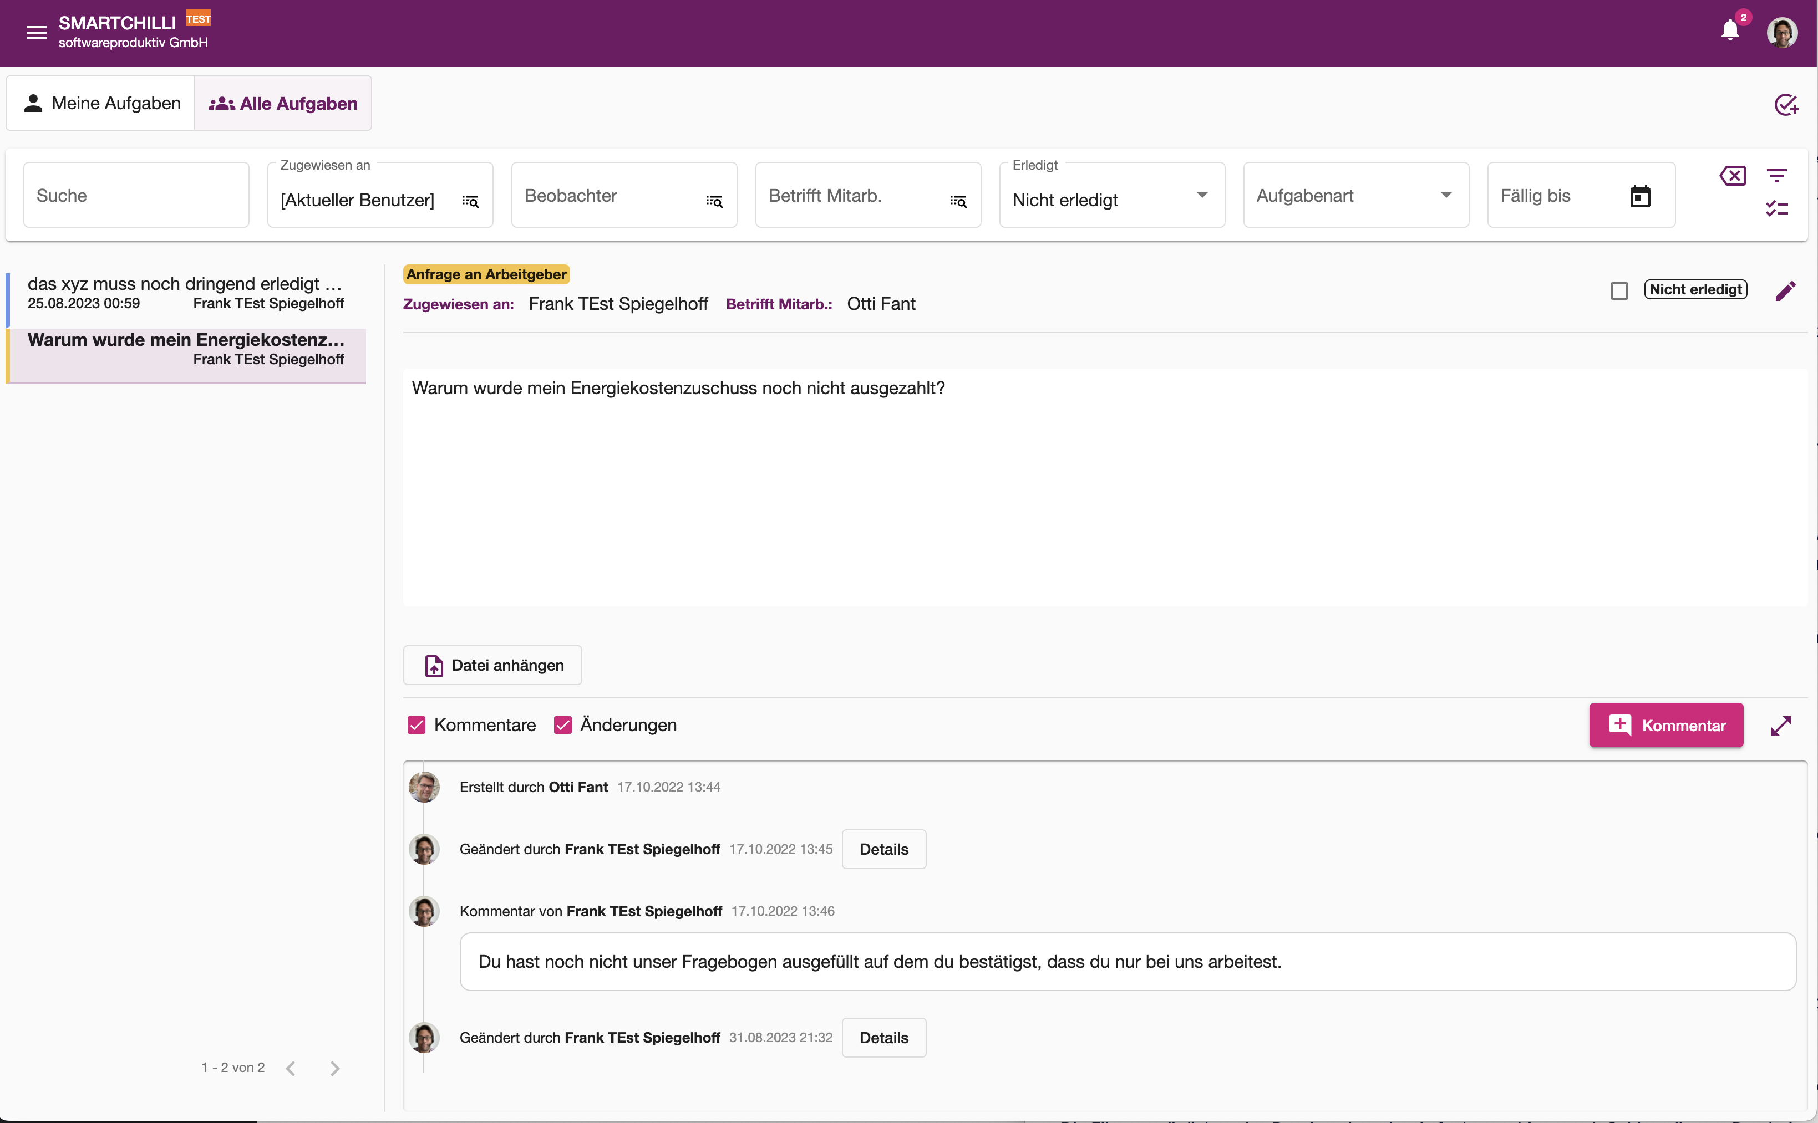This screenshot has height=1123, width=1818.
Task: Select the Alle Aufgaben tab
Action: tap(283, 103)
